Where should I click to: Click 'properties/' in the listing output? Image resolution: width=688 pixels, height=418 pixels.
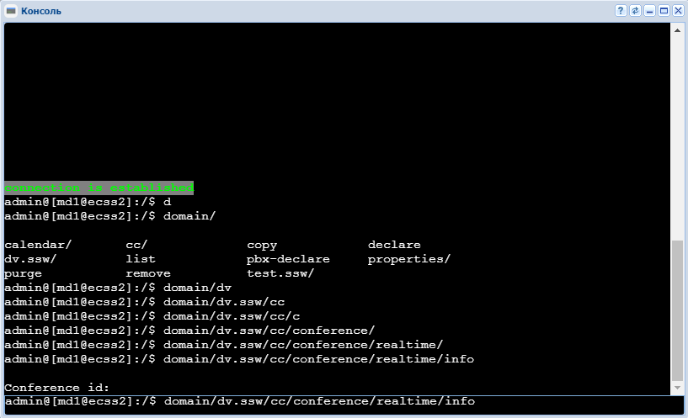coord(408,259)
